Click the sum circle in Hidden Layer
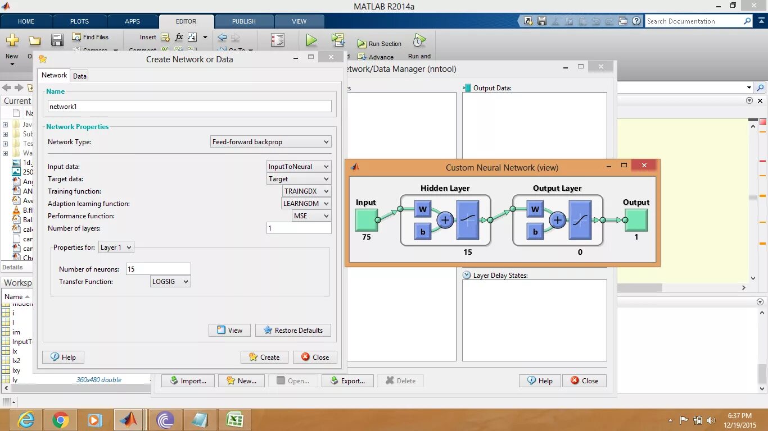The width and height of the screenshot is (768, 431). pos(445,220)
